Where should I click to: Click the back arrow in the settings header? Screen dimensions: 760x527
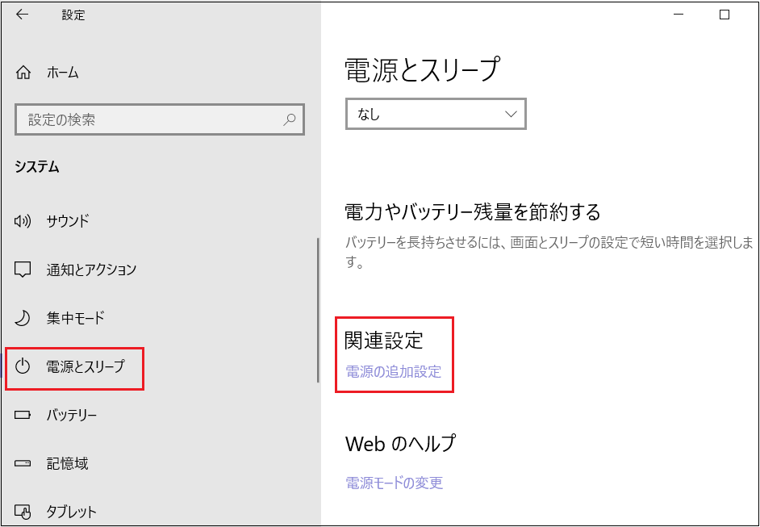pos(22,15)
